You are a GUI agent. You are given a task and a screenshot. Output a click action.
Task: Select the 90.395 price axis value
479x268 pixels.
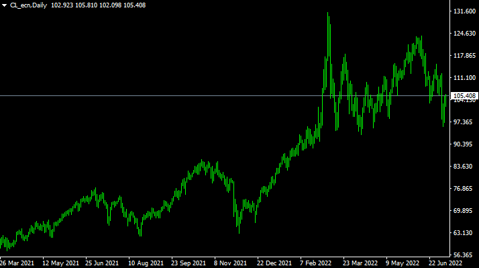[463, 144]
